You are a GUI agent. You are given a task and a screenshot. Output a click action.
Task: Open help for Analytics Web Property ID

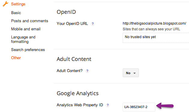click(x=108, y=105)
